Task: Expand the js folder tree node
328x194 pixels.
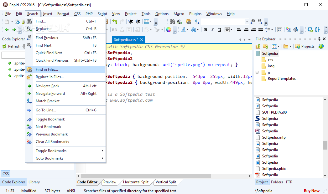Action: tap(257, 72)
